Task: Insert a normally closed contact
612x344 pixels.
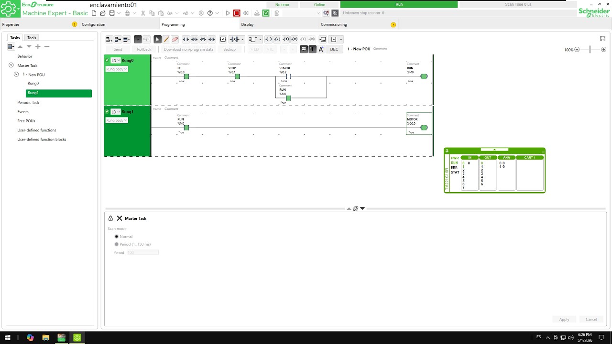Action: click(195, 39)
